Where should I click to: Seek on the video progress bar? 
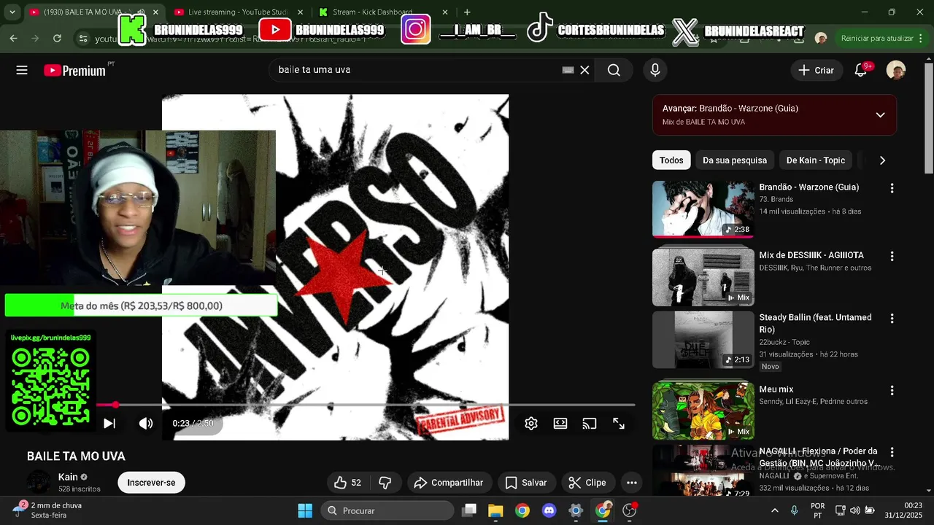coord(366,405)
